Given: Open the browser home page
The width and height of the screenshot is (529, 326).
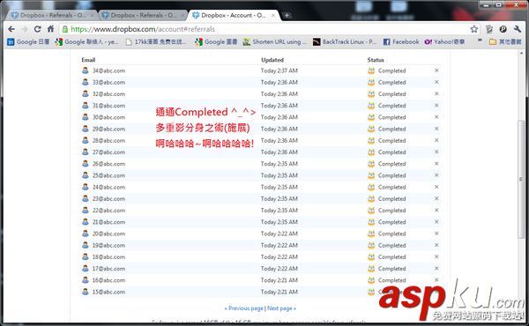Looking at the screenshot, I should coord(50,29).
